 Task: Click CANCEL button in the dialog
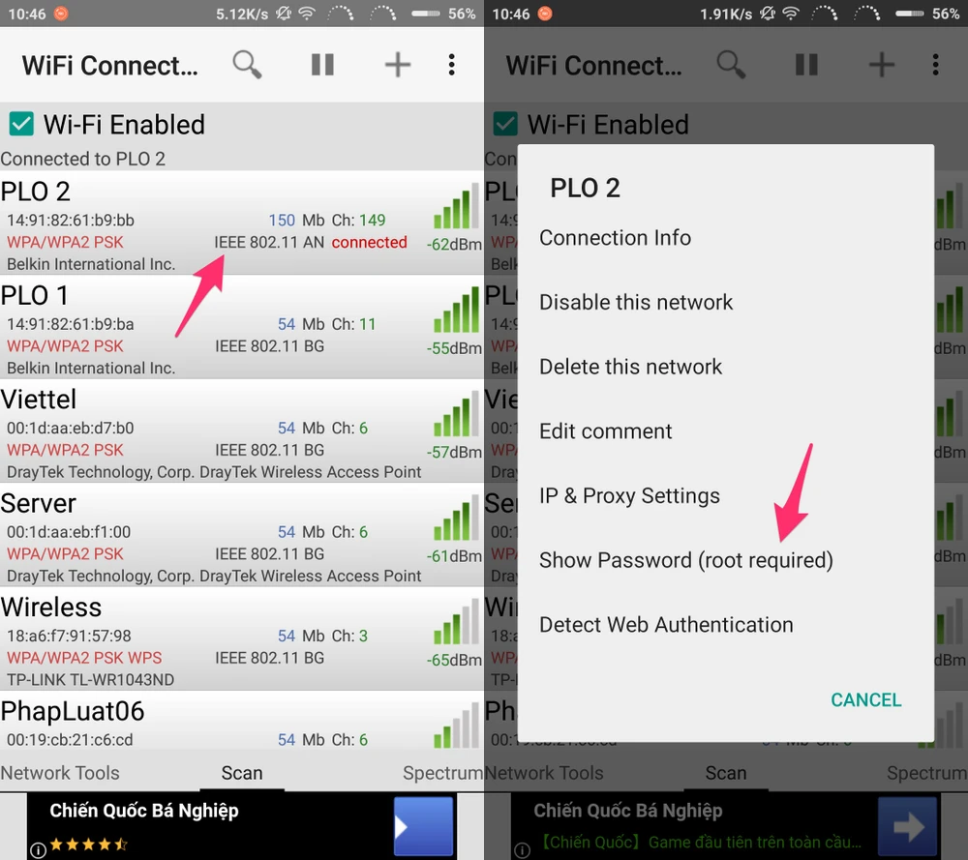[865, 699]
